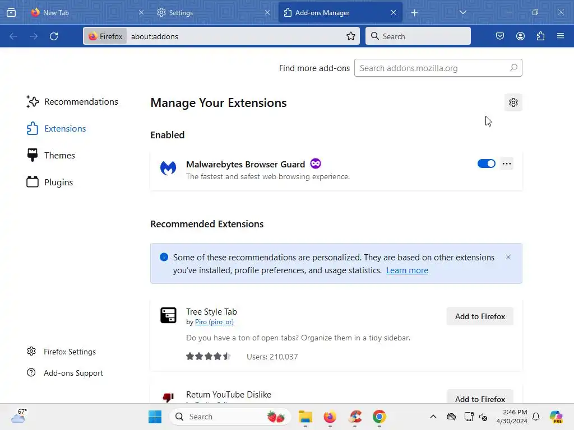Open the notifications bell
This screenshot has height=430, width=574.
(536, 417)
